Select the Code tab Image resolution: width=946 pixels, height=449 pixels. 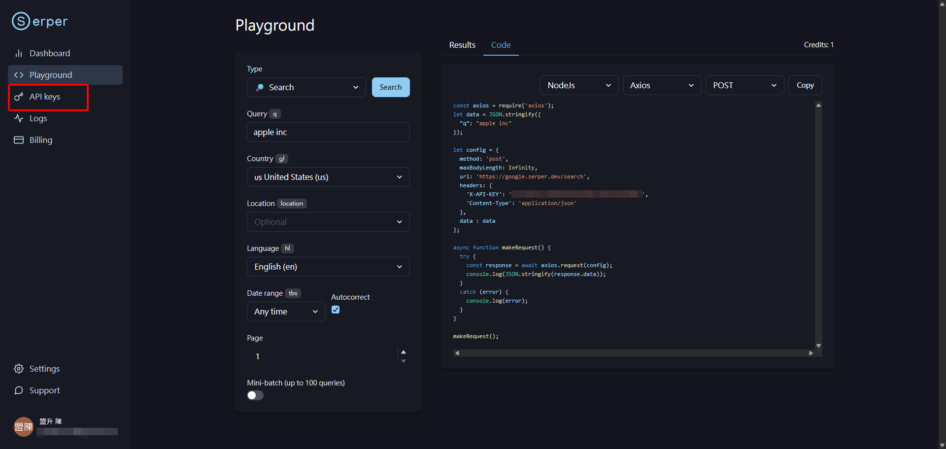click(501, 45)
